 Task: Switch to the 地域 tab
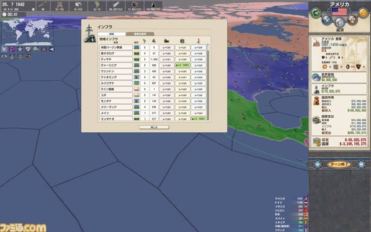point(111,34)
